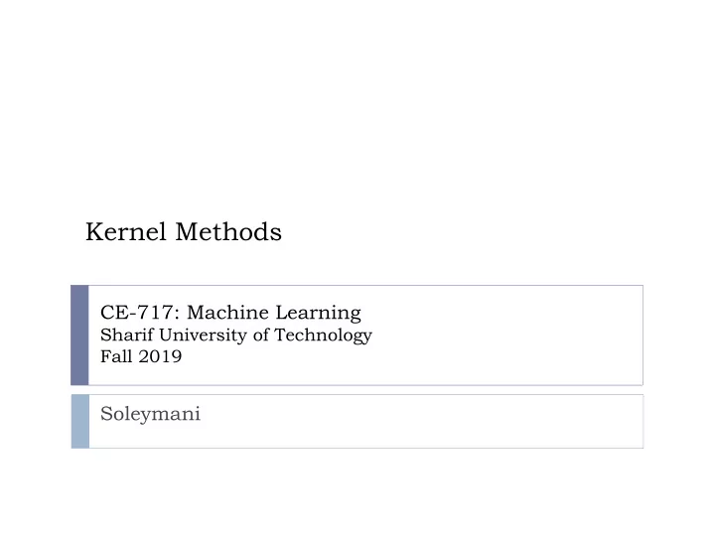The width and height of the screenshot is (715, 536).
Task: Click the word Sharif in the subtitle
Action: tap(127, 335)
